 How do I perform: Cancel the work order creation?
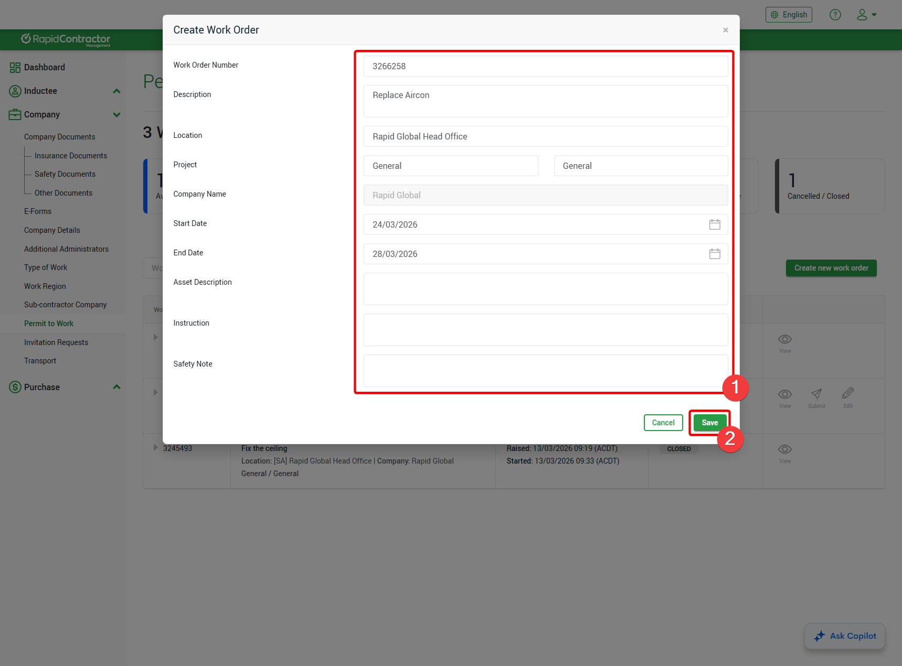pyautogui.click(x=663, y=423)
